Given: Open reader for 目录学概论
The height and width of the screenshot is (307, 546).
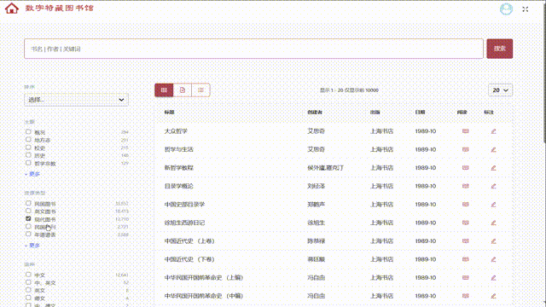Looking at the screenshot, I should click(465, 186).
